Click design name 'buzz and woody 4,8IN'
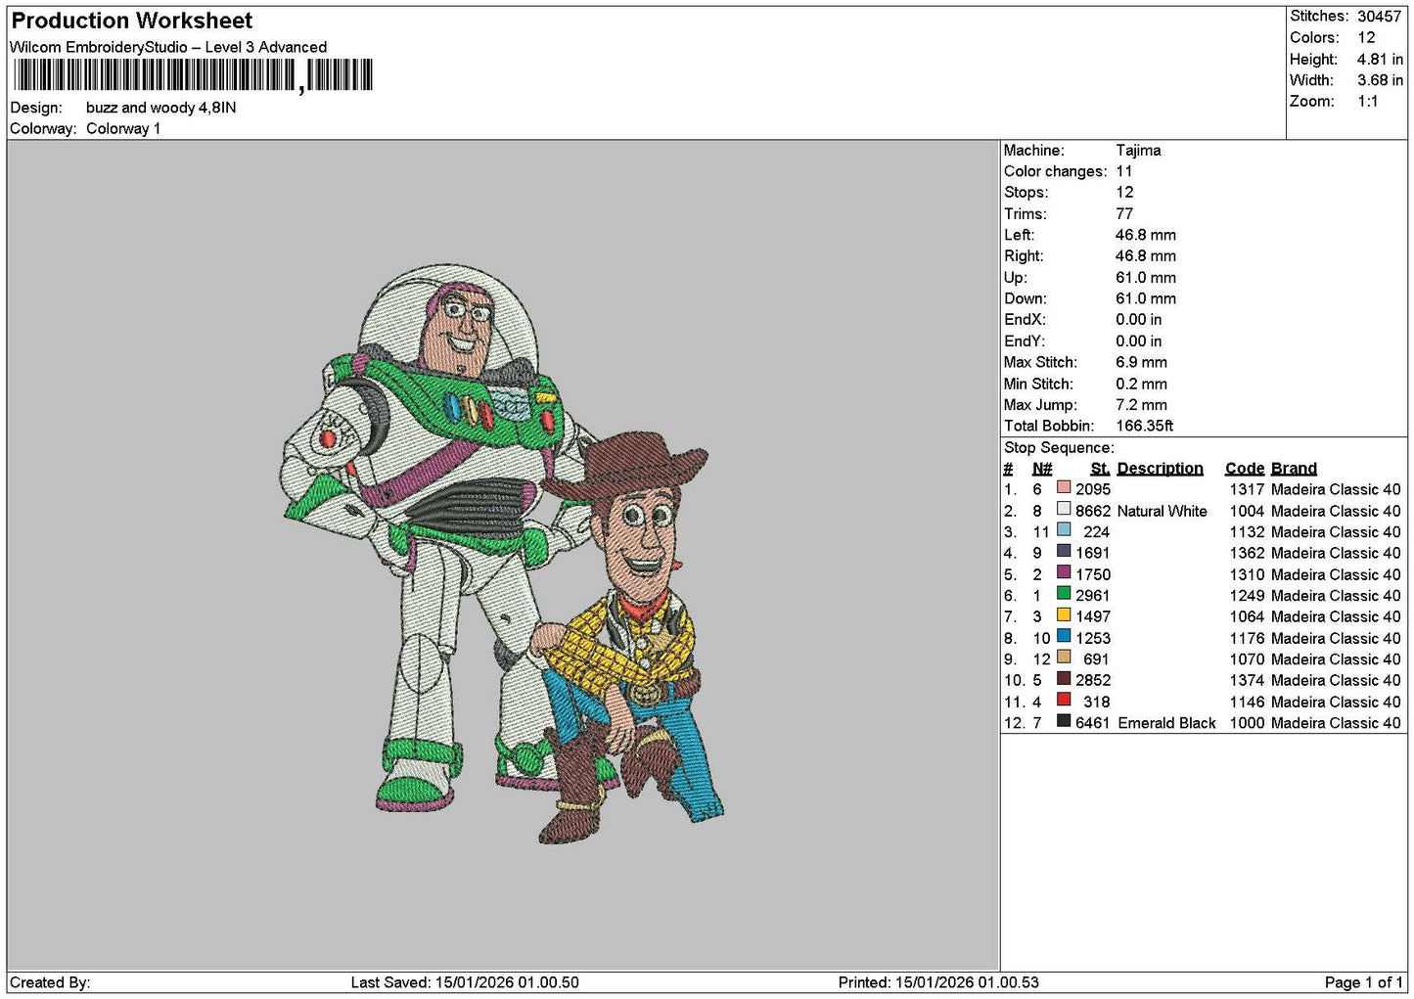This screenshot has width=1414, height=999. 160,108
